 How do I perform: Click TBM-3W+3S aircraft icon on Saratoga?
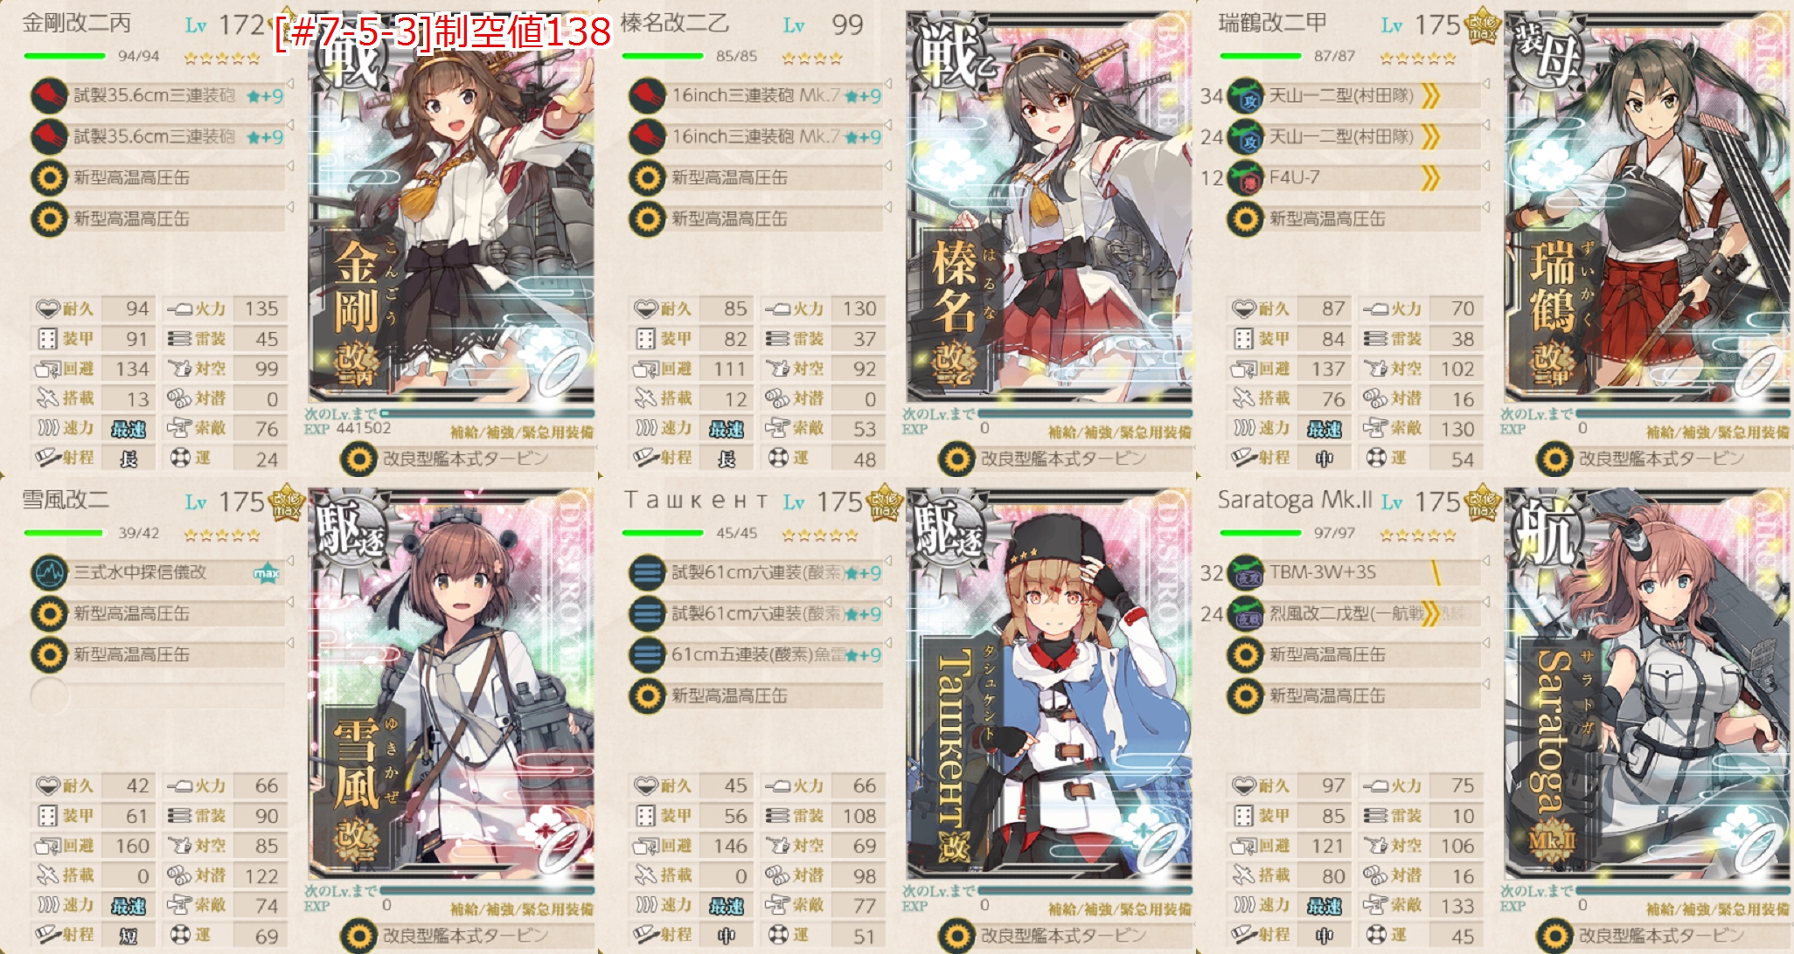pos(1245,572)
